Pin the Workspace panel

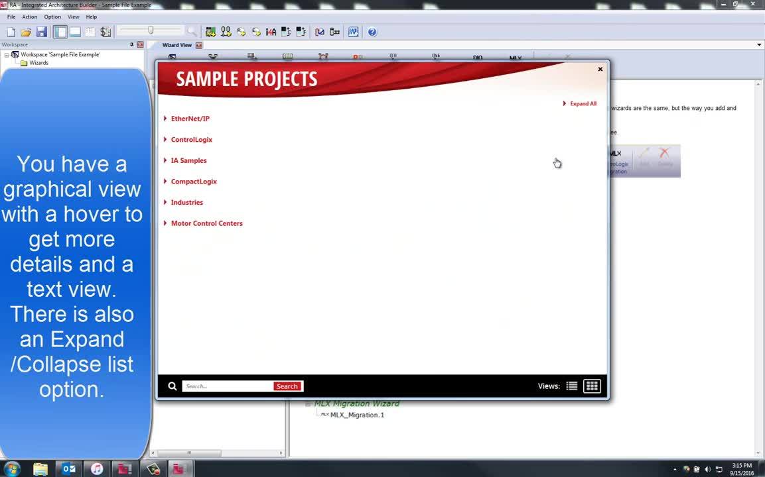pos(132,44)
